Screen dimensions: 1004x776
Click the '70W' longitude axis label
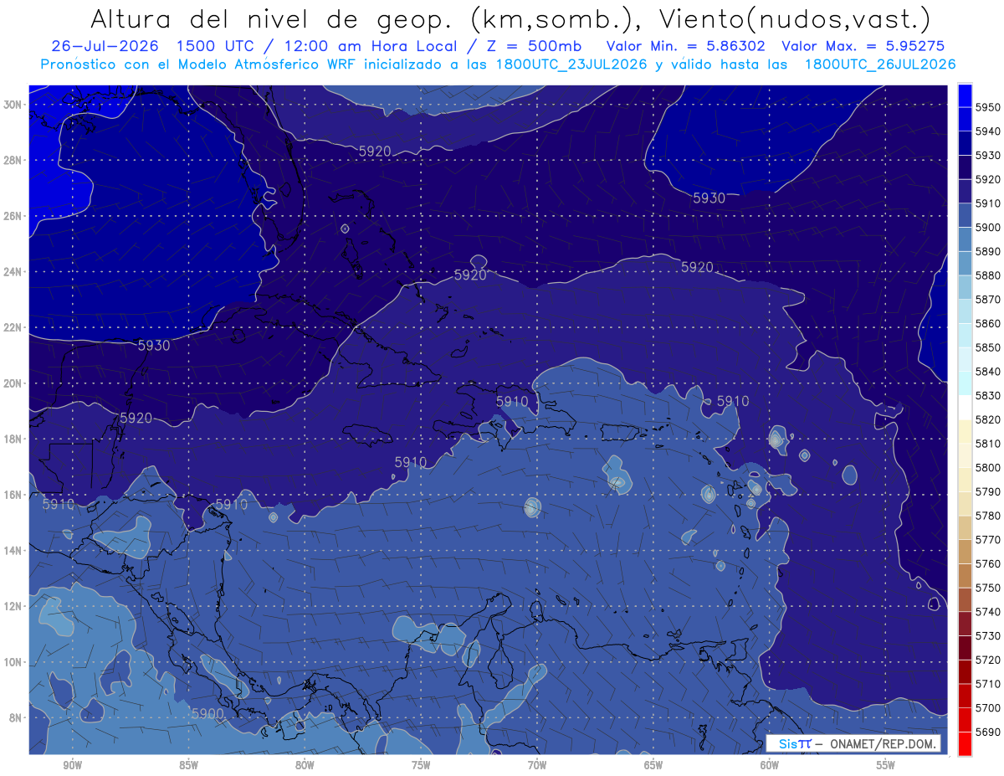[537, 765]
